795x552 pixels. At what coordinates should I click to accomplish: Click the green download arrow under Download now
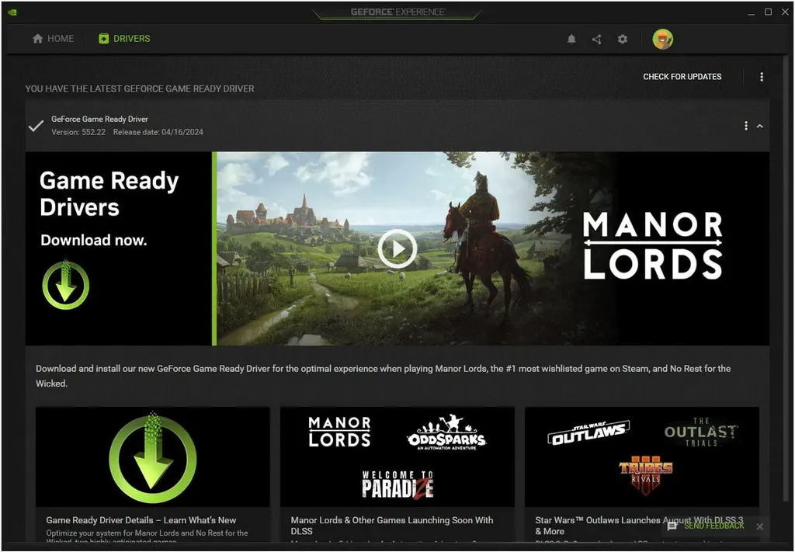point(65,285)
